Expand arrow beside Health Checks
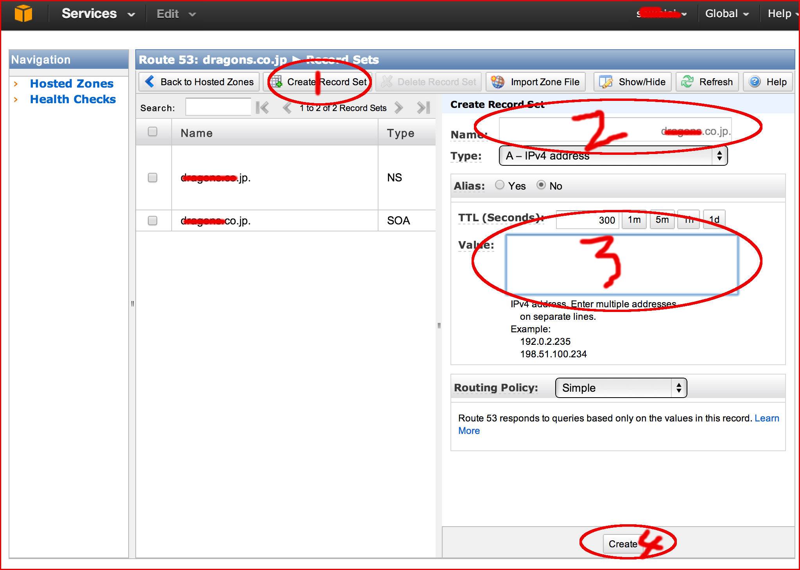Viewport: 800px width, 570px height. 16,99
